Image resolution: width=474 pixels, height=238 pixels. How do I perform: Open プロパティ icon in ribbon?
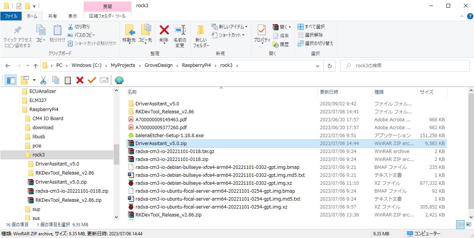[262, 30]
